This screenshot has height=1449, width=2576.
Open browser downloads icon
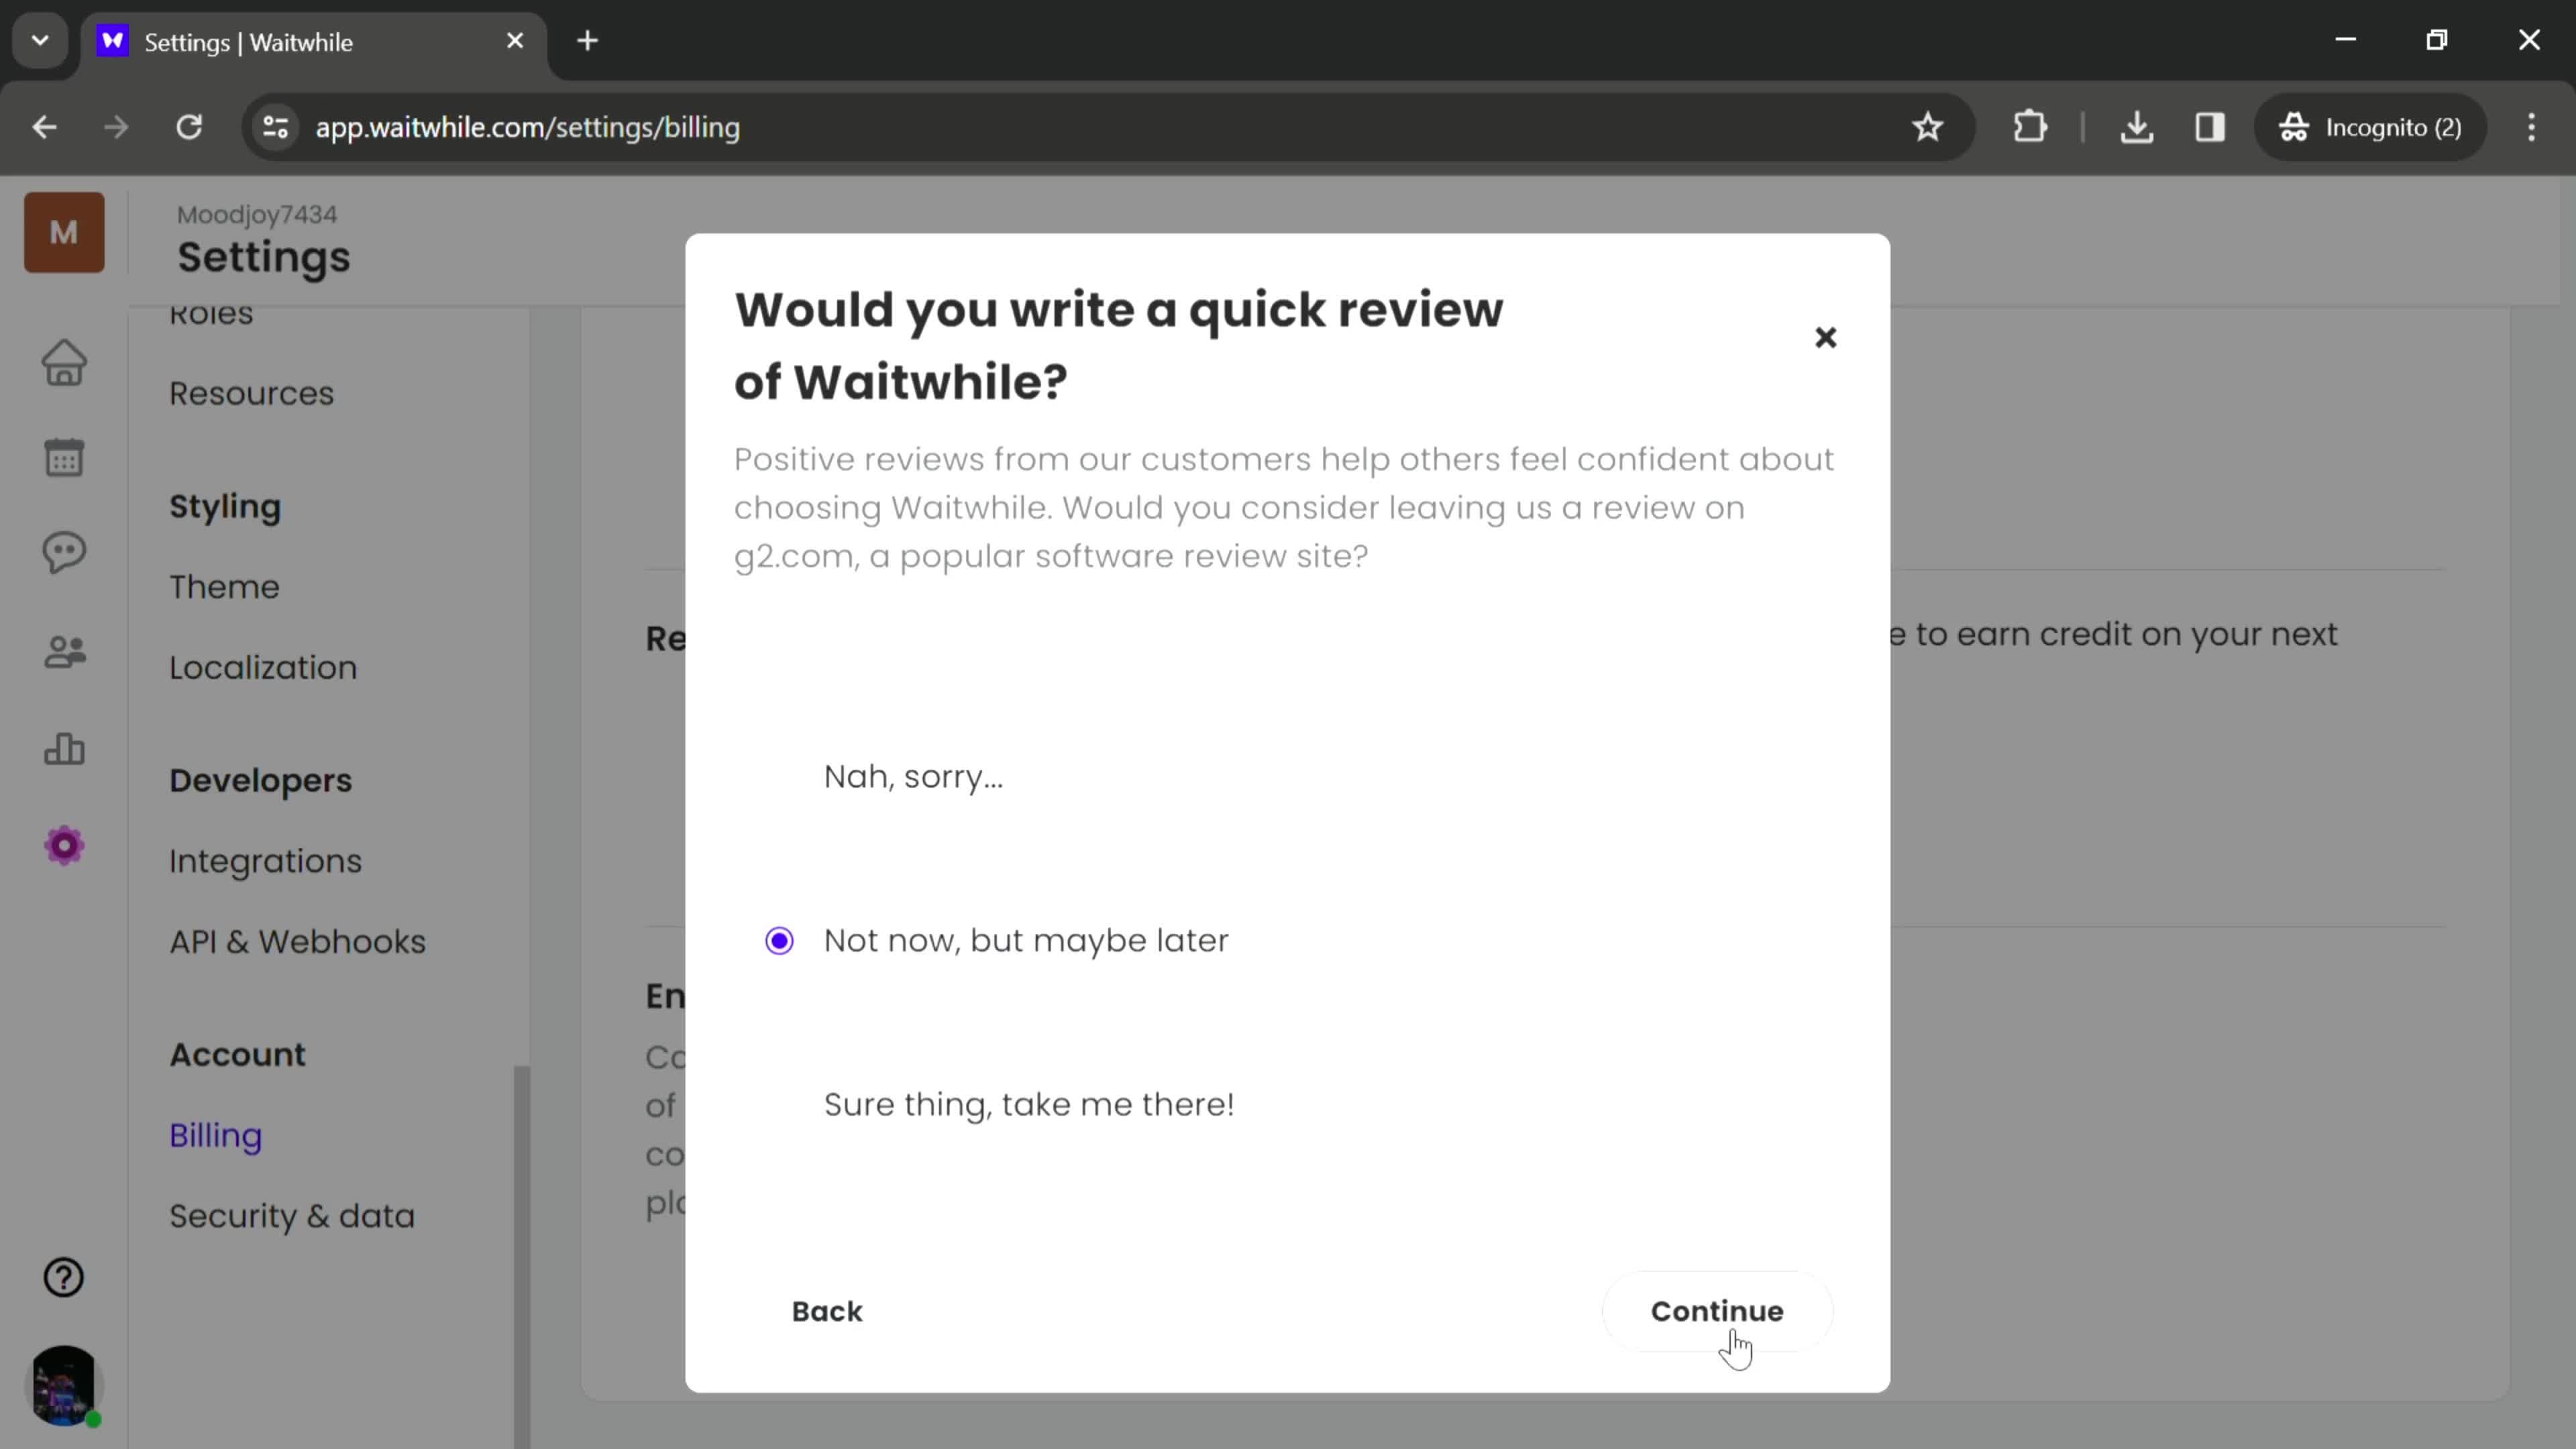click(2137, 127)
